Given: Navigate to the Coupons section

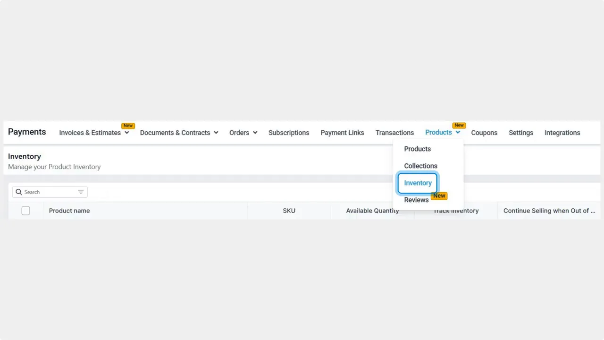Looking at the screenshot, I should pos(484,133).
